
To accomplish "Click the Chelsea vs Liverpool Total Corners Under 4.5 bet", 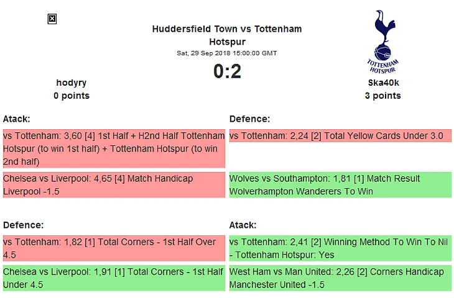I will [114, 278].
